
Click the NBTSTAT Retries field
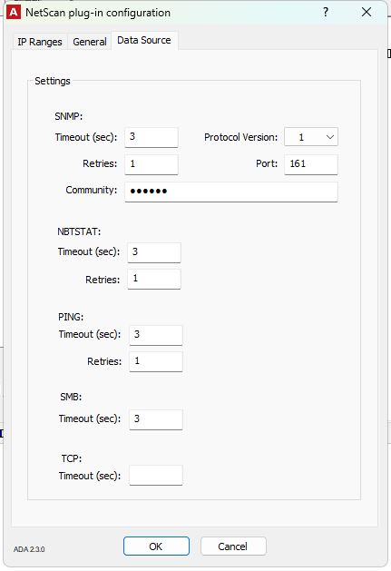point(154,279)
